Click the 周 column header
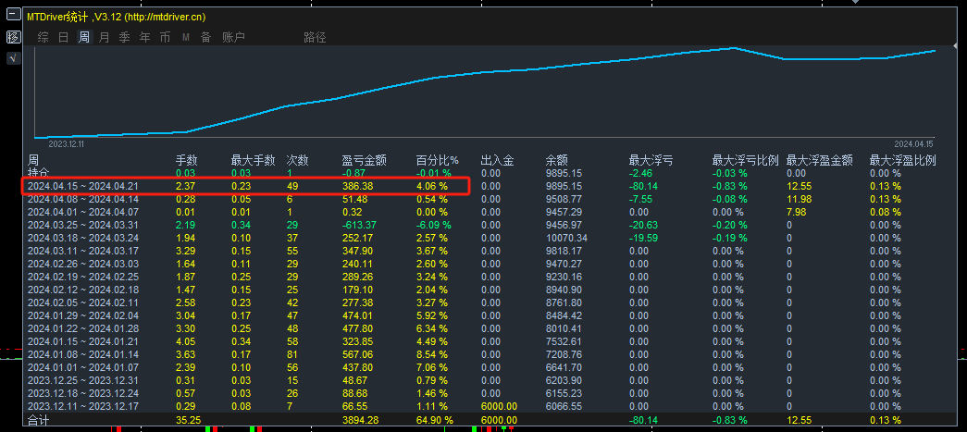The image size is (967, 432). [x=33, y=161]
